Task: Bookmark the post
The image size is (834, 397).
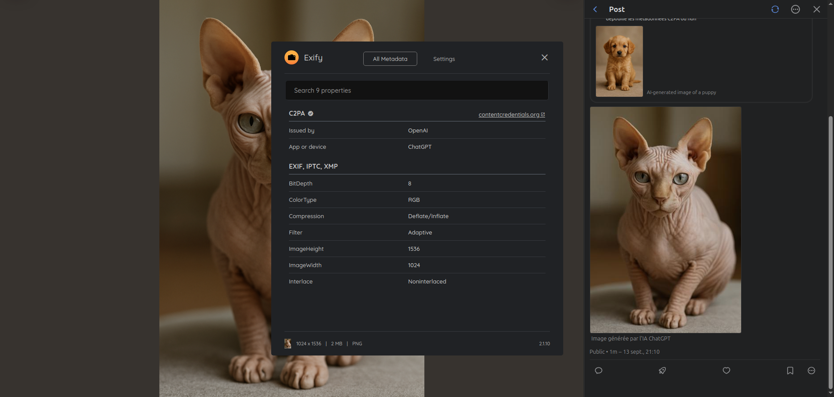Action: coord(790,371)
